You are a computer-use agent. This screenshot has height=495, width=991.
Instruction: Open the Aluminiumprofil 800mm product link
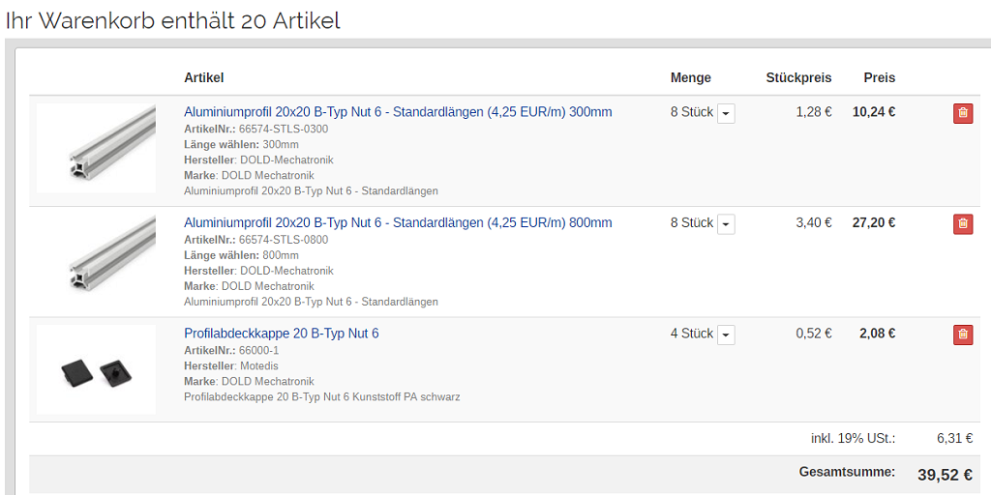pyautogui.click(x=398, y=222)
